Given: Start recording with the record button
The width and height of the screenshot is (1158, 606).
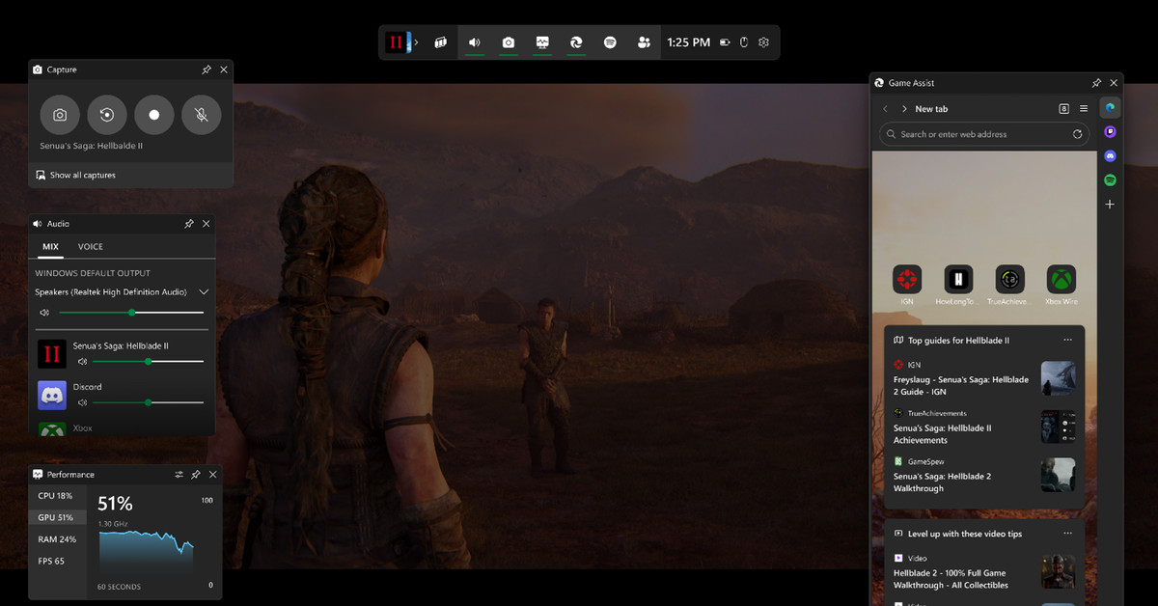Looking at the screenshot, I should [153, 115].
